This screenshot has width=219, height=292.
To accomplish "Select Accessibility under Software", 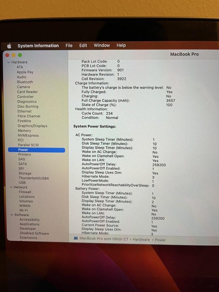I will coord(30,219).
